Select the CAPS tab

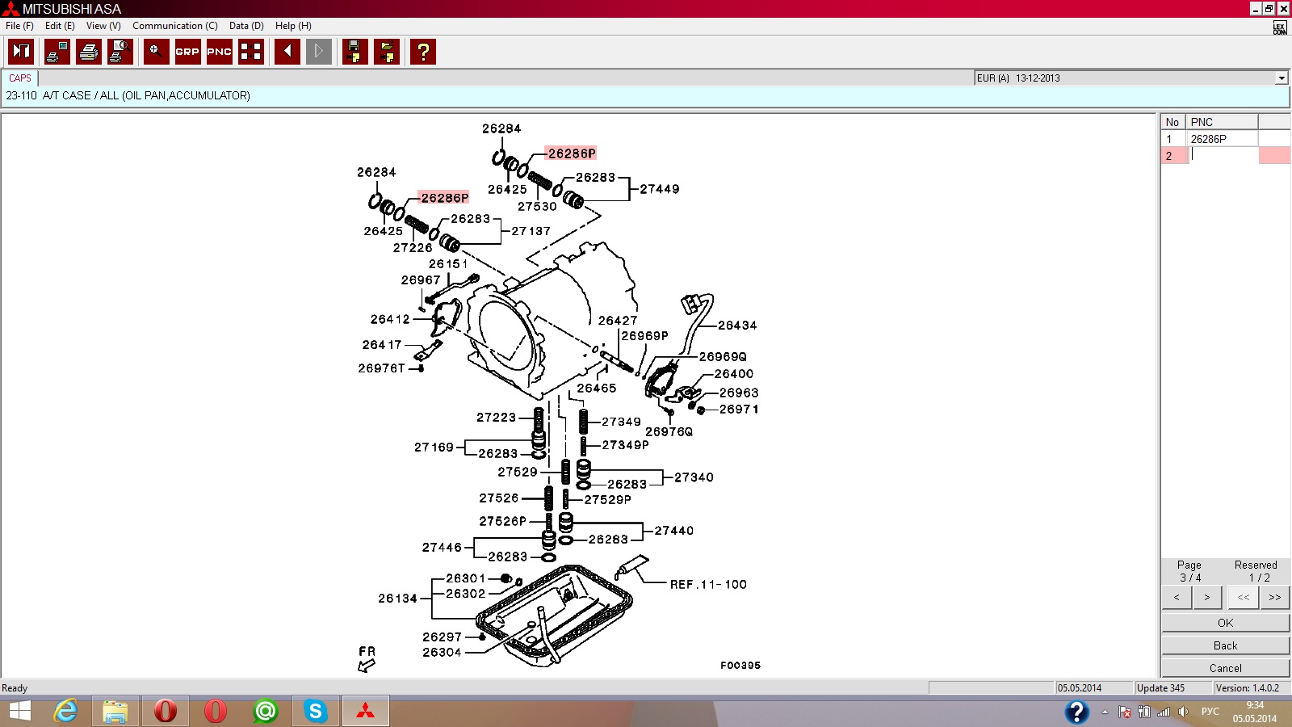click(x=20, y=78)
